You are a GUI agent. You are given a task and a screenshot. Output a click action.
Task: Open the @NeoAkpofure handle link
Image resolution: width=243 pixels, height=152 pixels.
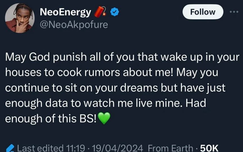tap(74, 25)
